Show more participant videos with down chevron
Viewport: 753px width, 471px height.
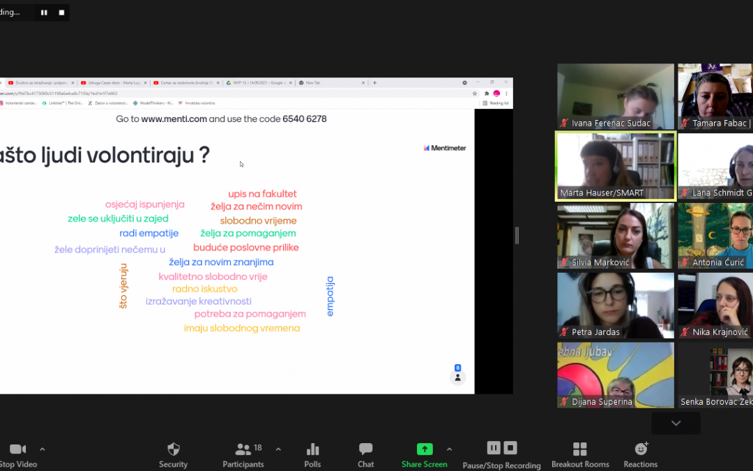click(x=676, y=423)
